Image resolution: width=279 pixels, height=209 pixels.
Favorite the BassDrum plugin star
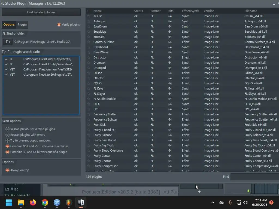[89, 26]
